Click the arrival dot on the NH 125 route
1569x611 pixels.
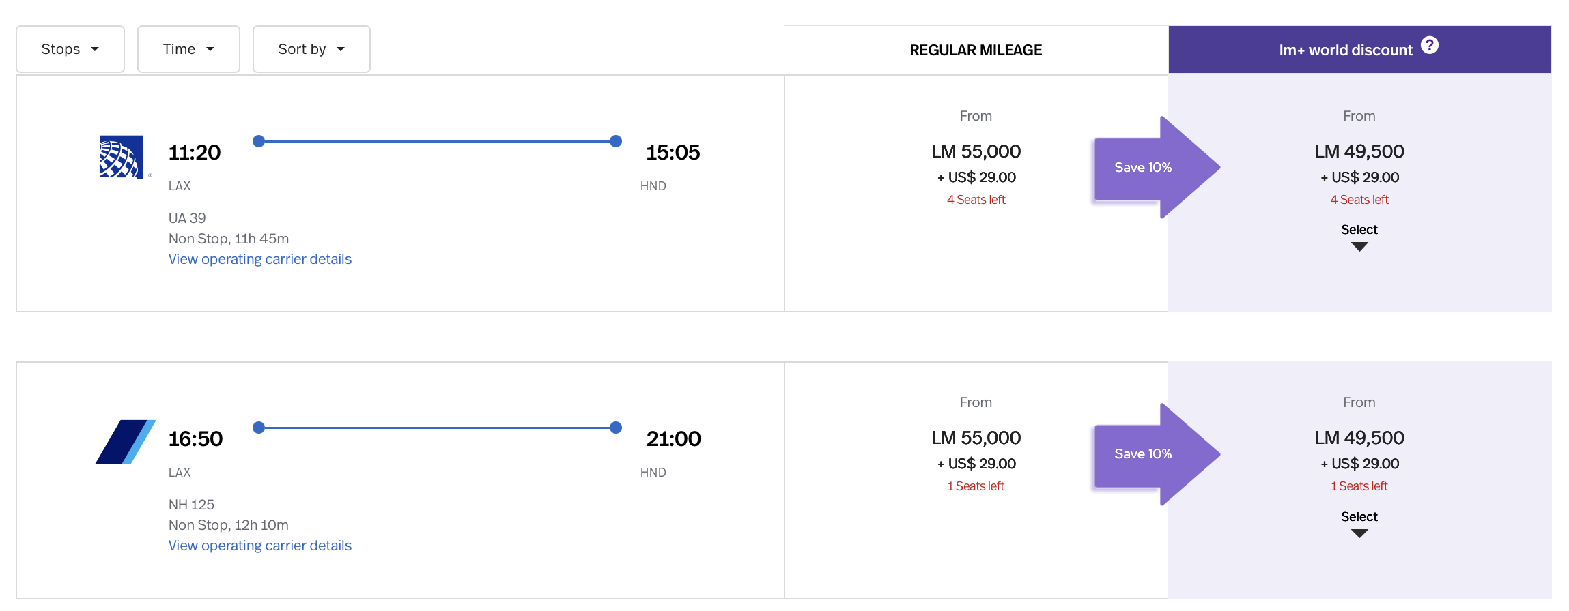615,428
